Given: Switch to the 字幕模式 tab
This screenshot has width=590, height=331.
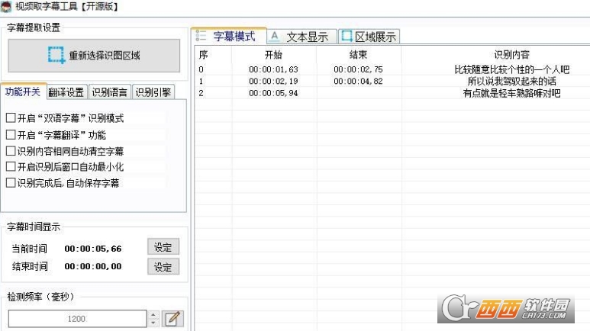Looking at the screenshot, I should coord(228,36).
